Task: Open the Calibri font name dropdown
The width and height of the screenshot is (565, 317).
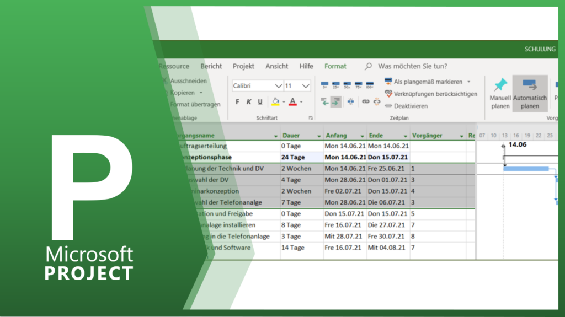Action: (278, 86)
